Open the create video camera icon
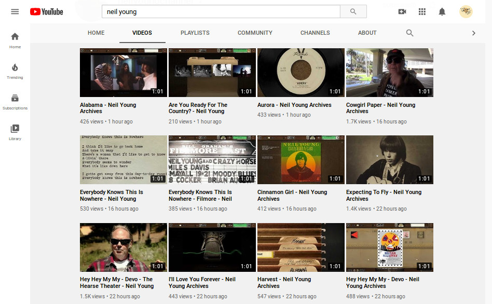The image size is (492, 304). [402, 11]
